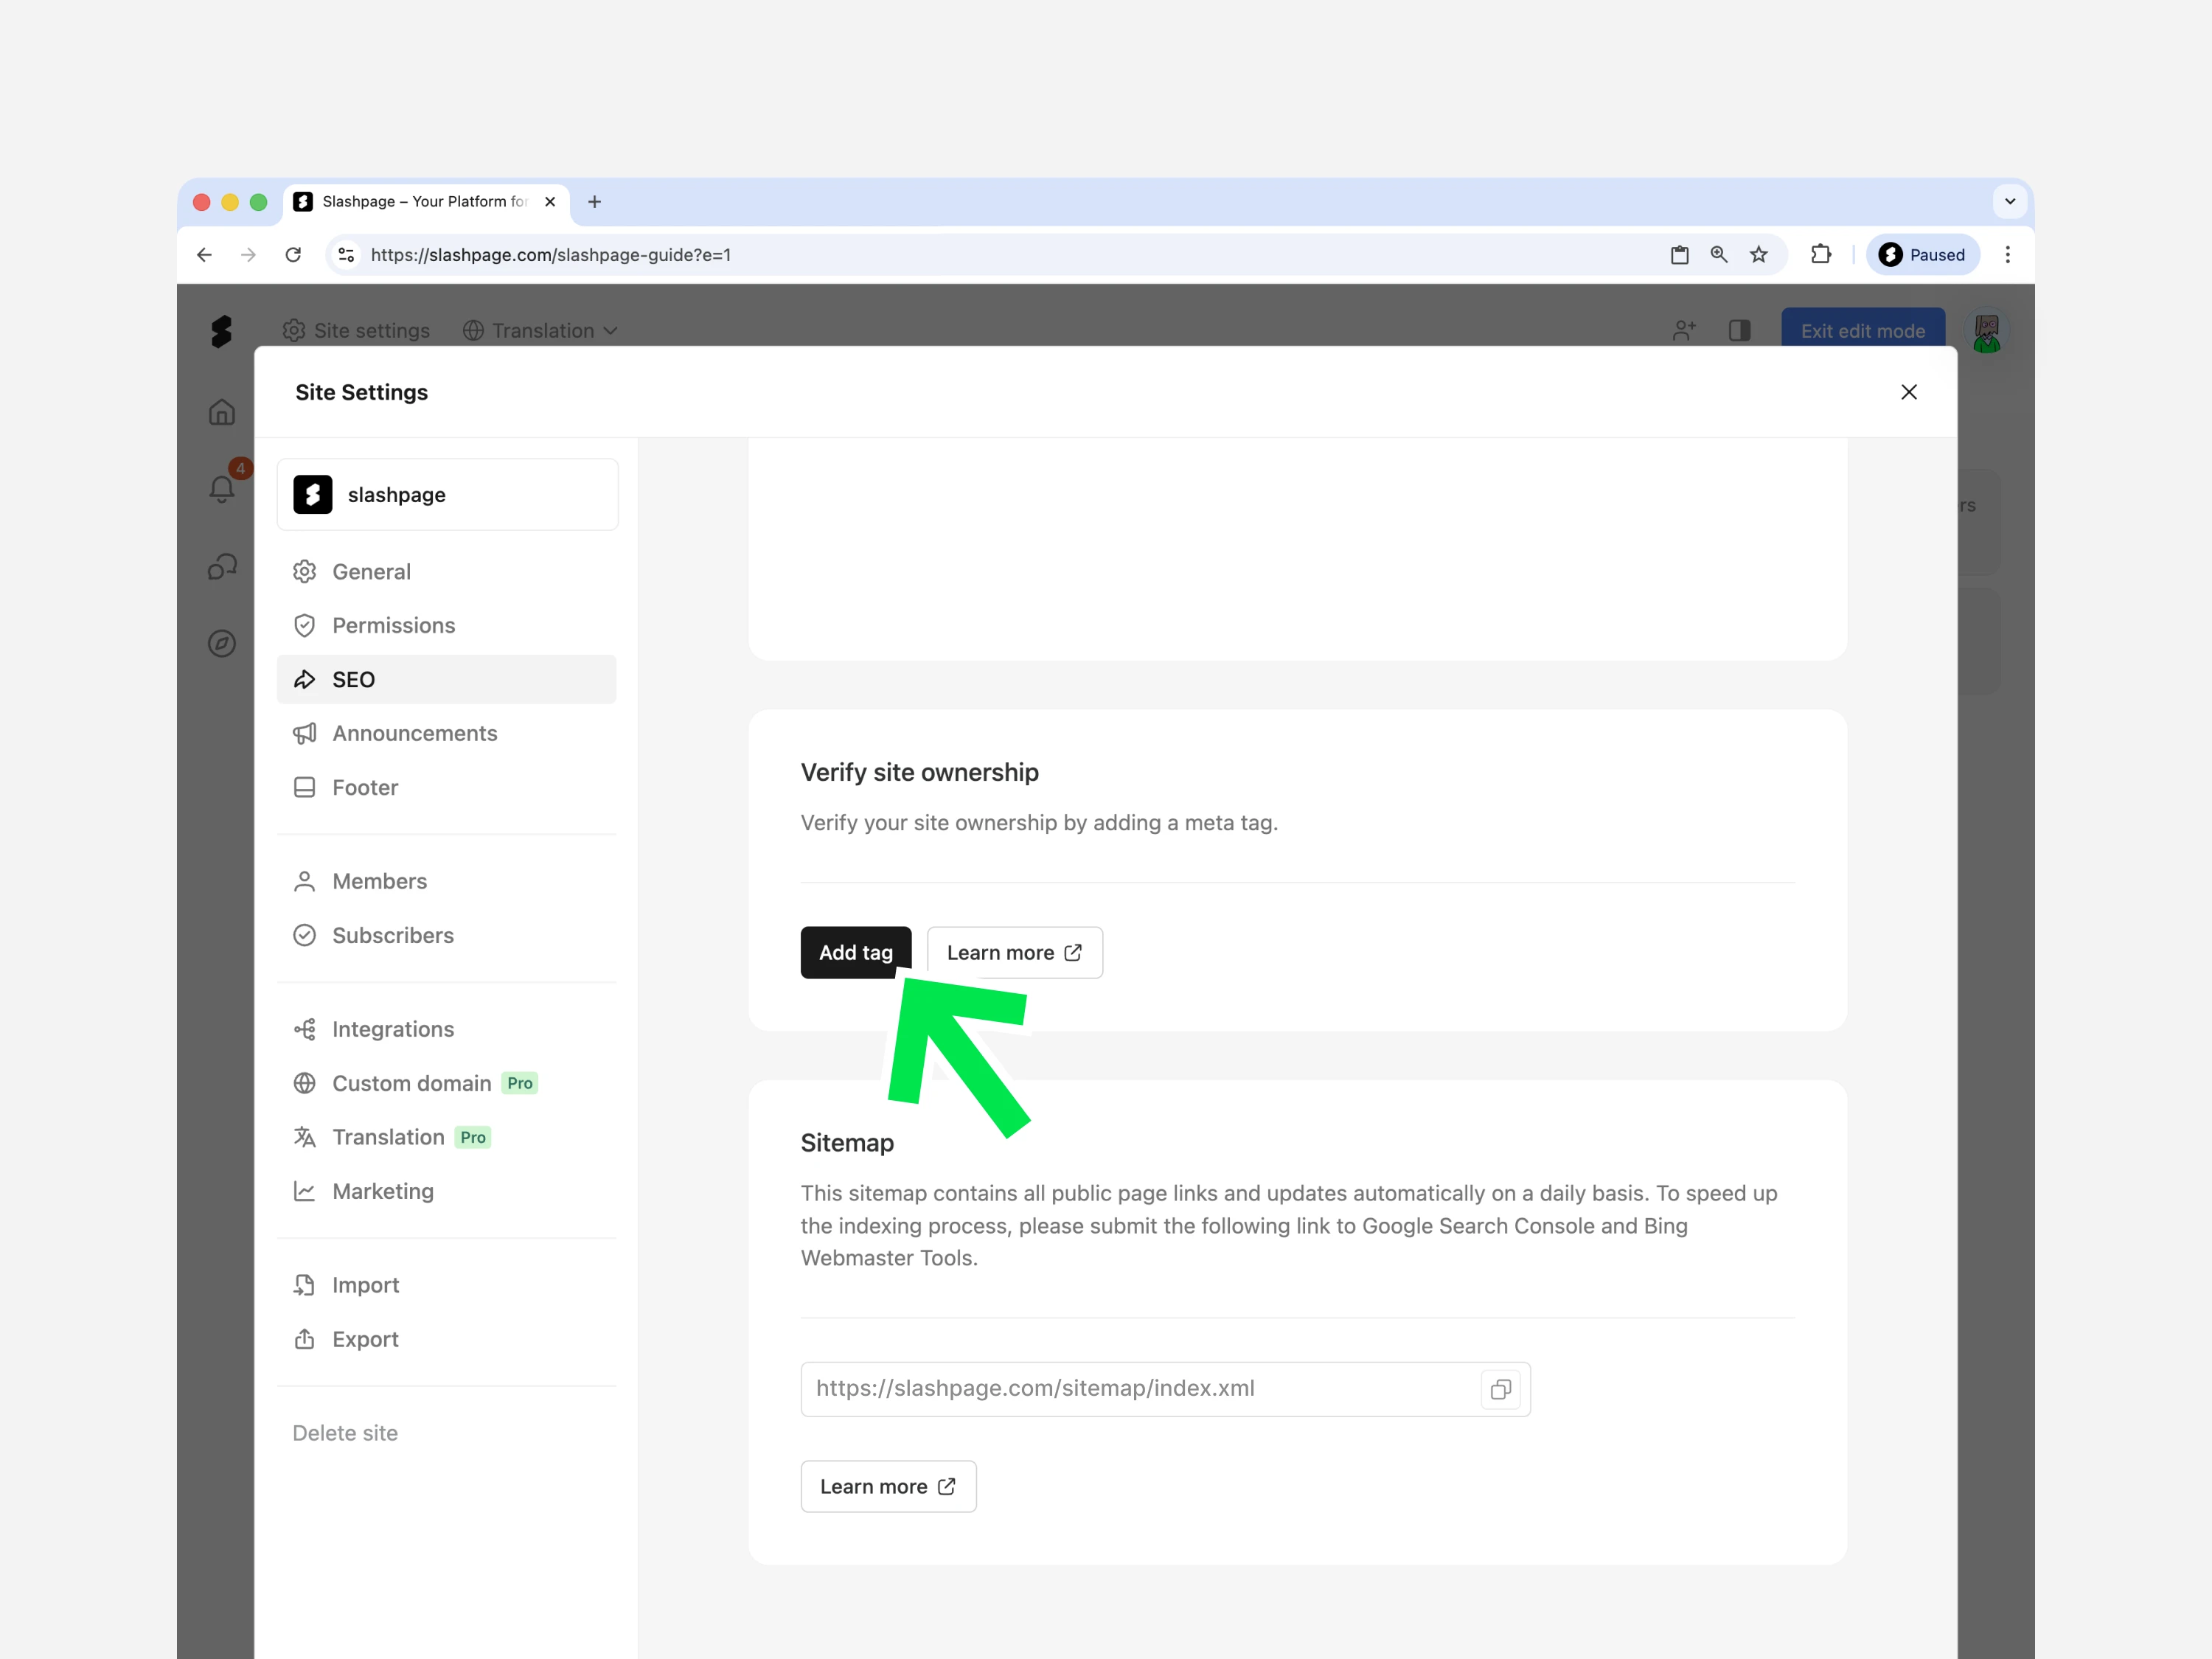2212x1659 pixels.
Task: Open the Integrations settings section
Action: point(392,1029)
